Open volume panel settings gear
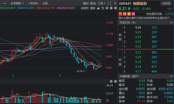This screenshot has height=104, width=174. click(116, 81)
